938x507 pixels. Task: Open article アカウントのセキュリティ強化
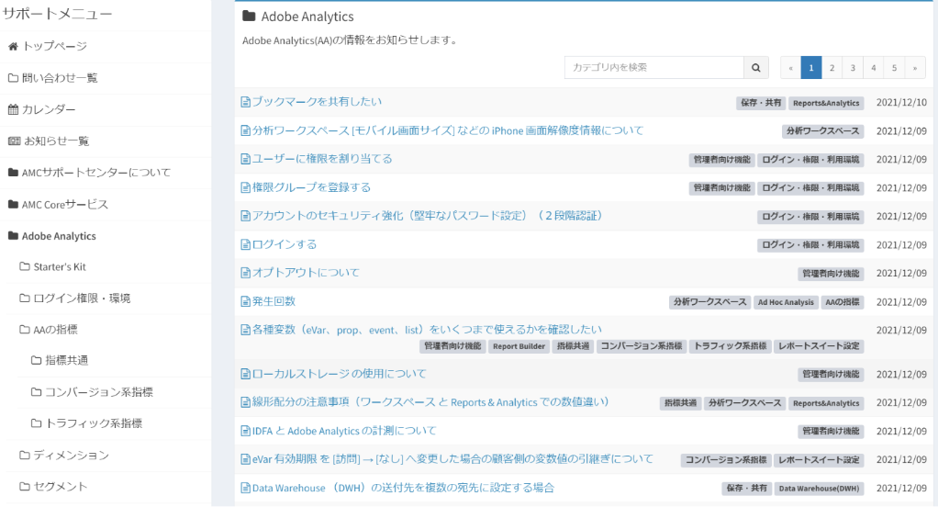tap(430, 216)
